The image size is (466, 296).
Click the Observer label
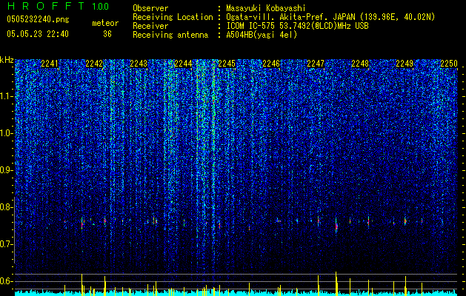pyautogui.click(x=150, y=8)
